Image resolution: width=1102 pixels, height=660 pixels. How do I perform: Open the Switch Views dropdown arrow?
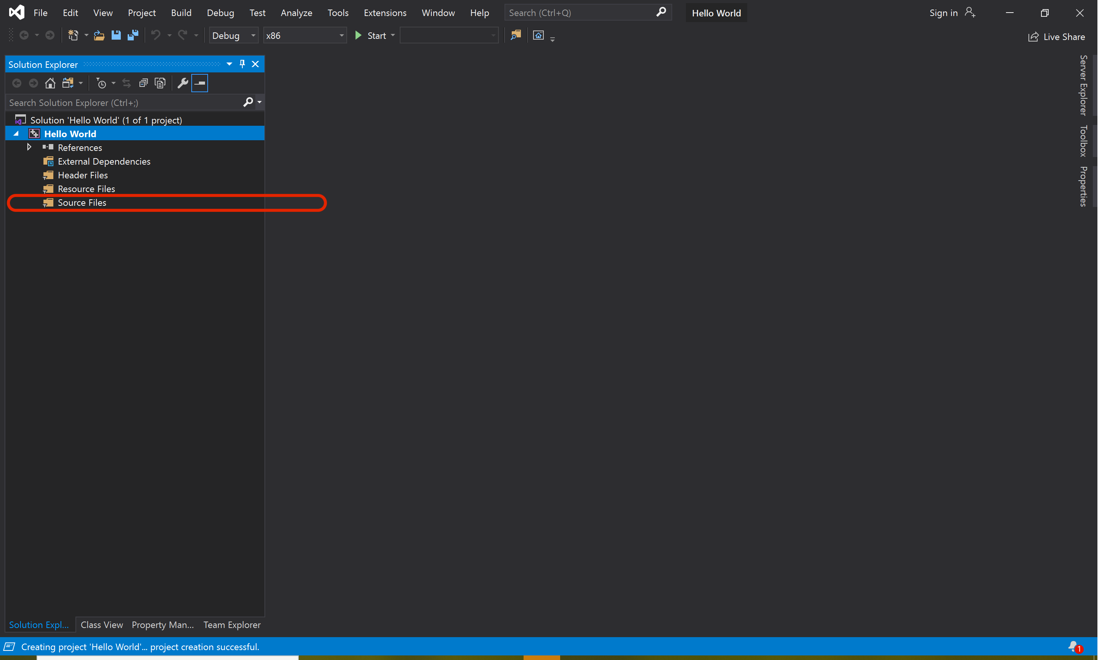[x=80, y=83]
